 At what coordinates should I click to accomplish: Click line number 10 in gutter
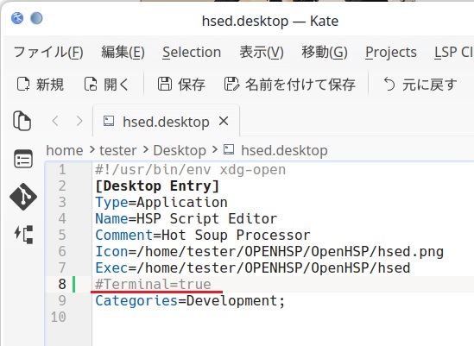(59, 317)
